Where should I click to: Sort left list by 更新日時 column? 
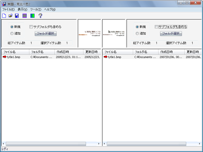(92, 52)
